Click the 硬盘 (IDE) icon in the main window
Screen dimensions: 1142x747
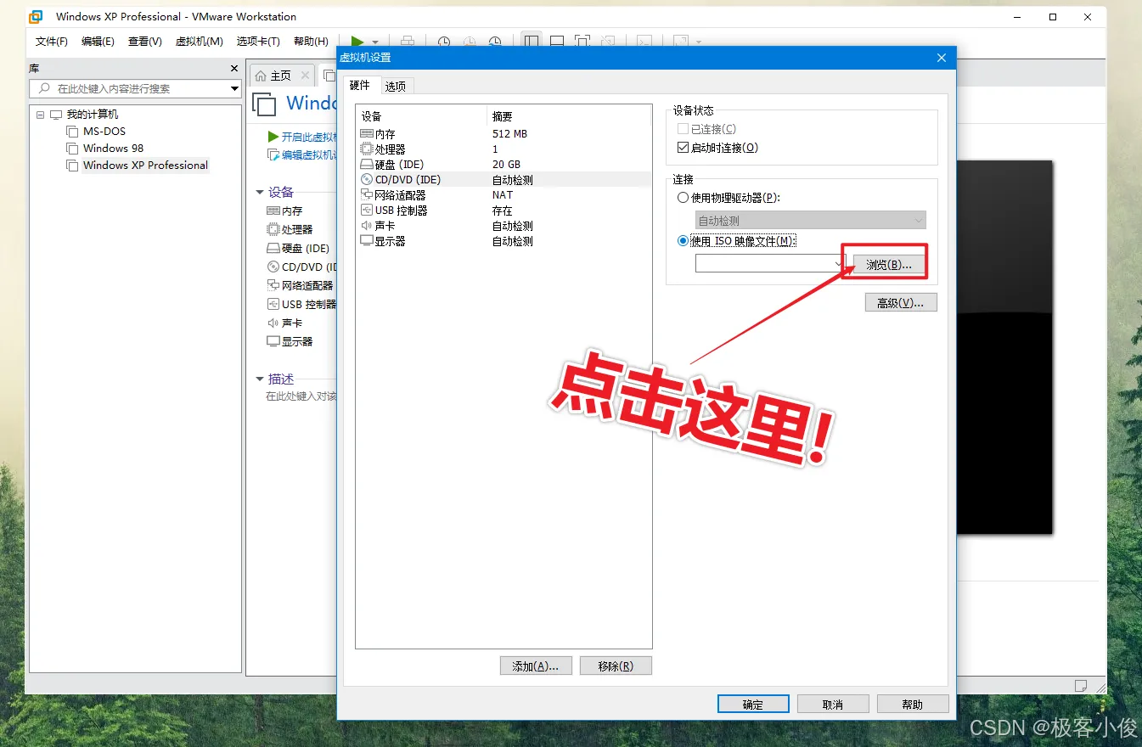coord(273,248)
